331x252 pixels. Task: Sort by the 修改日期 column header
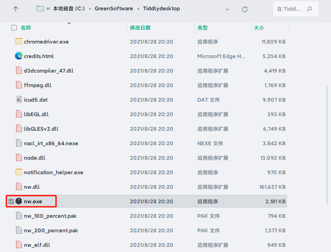point(140,28)
